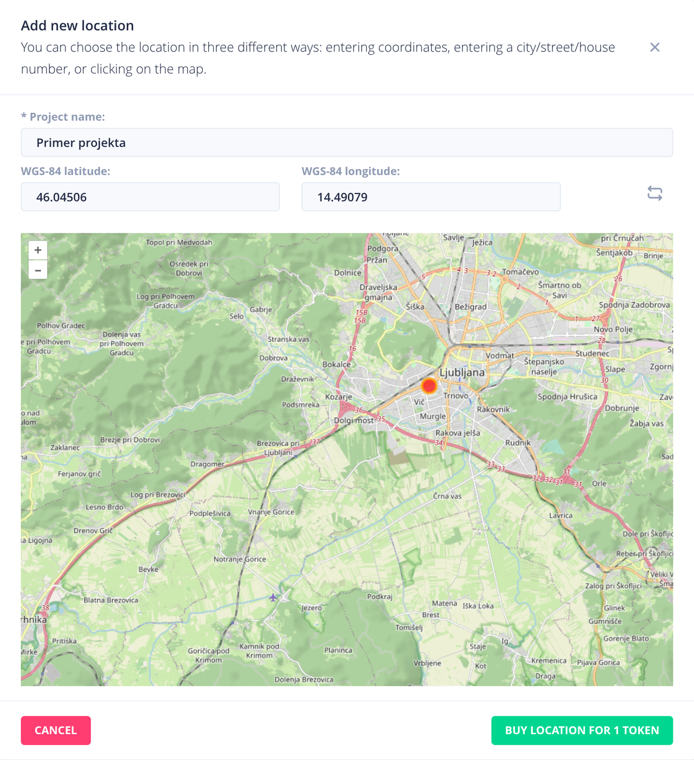Viewport: 694px width, 760px height.
Task: Click the red location marker on the map
Action: [429, 386]
